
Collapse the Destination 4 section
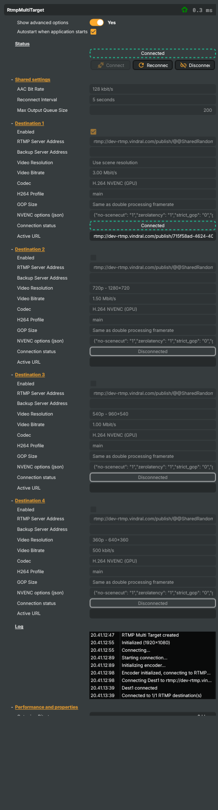[x=30, y=501]
